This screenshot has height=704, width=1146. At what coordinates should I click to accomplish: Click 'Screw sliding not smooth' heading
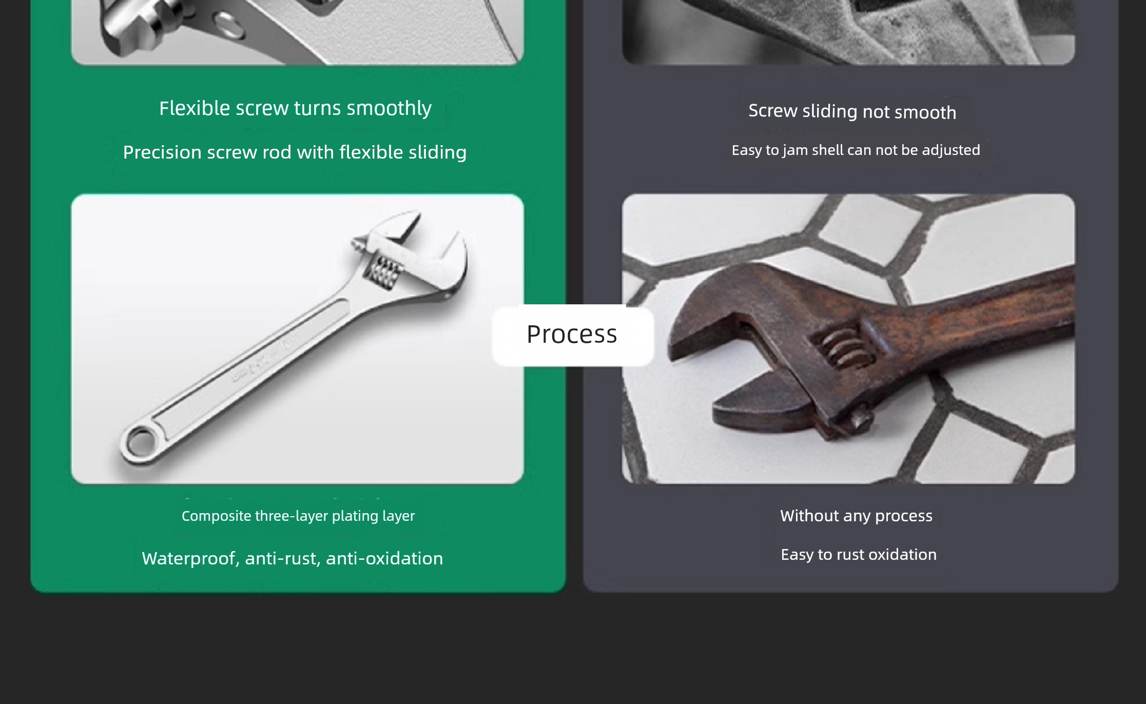tap(852, 111)
